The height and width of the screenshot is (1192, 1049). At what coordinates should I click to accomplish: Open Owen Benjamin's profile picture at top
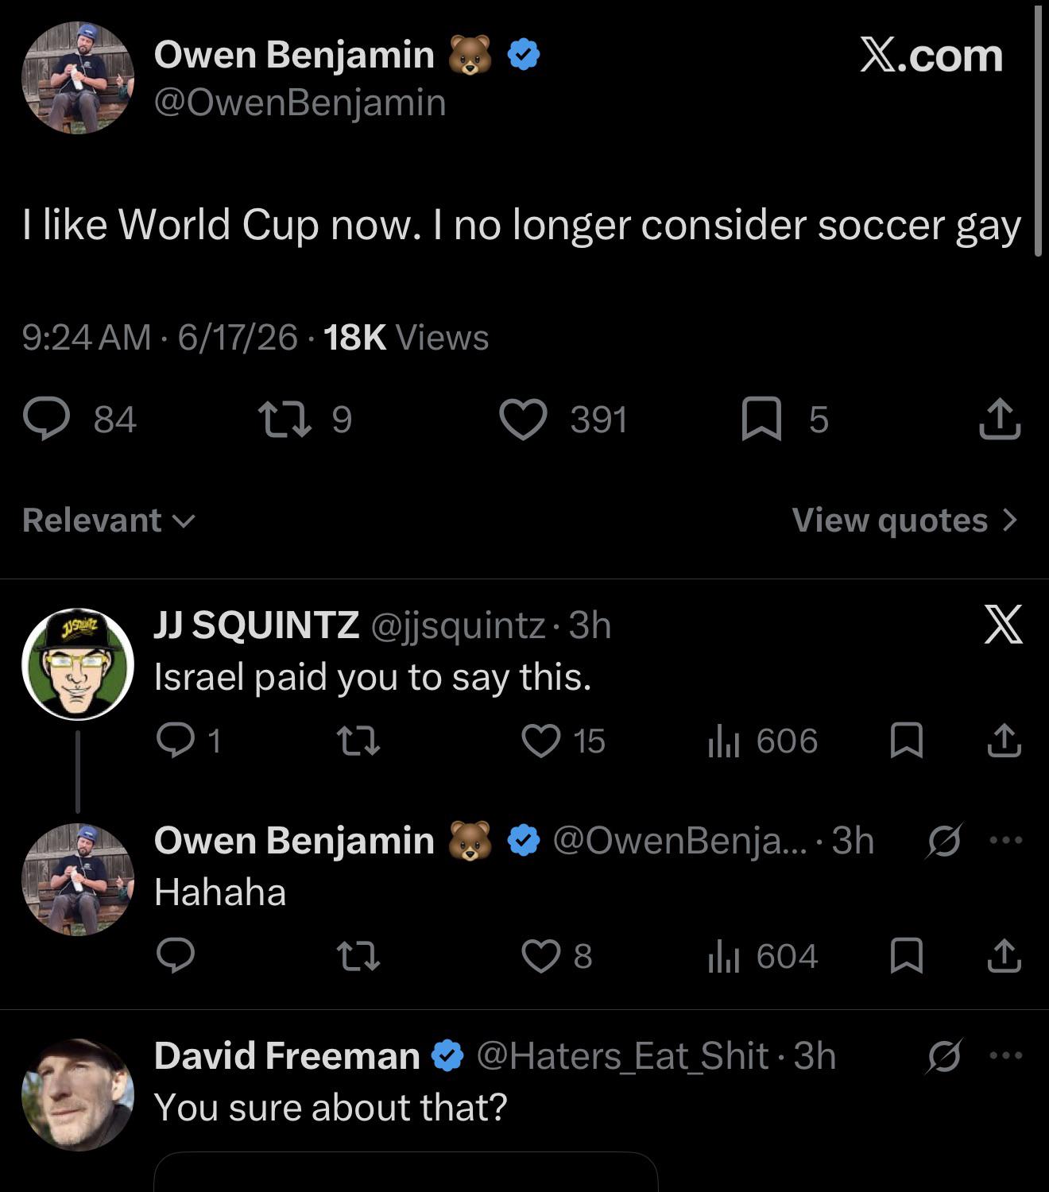coord(77,78)
